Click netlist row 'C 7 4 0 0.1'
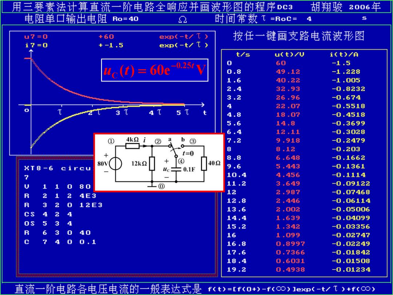The height and width of the screenshot is (295, 393). point(60,242)
